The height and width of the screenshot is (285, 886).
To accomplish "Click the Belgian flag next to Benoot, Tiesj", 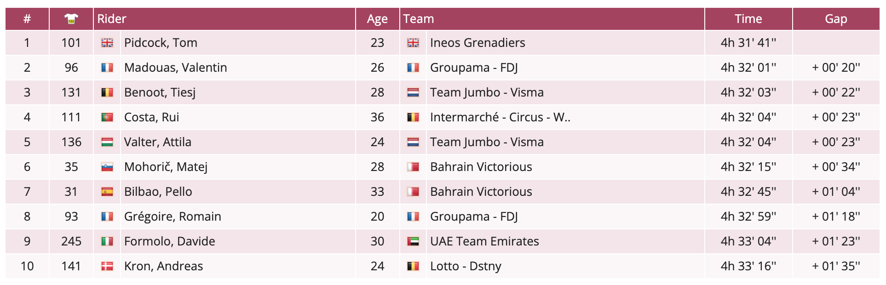I will 107,92.
